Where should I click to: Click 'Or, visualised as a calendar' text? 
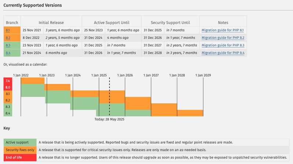pos(25,65)
